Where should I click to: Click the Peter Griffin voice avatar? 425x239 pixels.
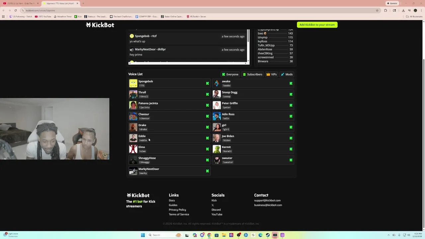(217, 105)
